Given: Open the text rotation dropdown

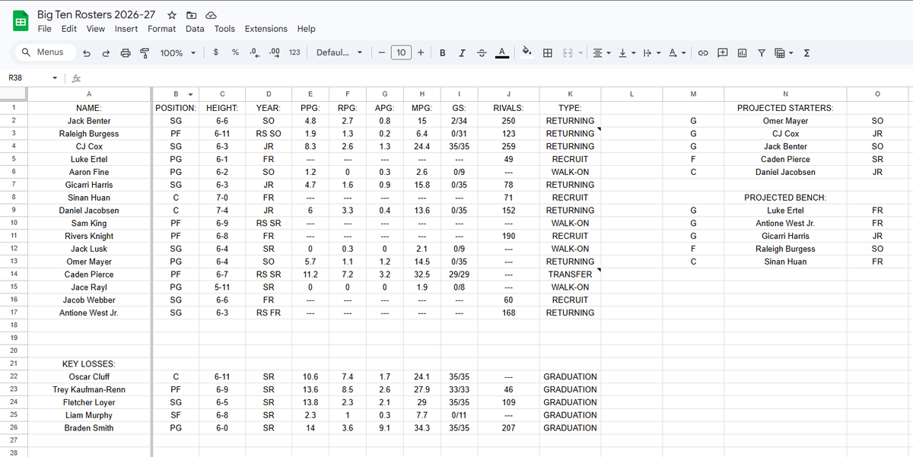Looking at the screenshot, I should 676,53.
